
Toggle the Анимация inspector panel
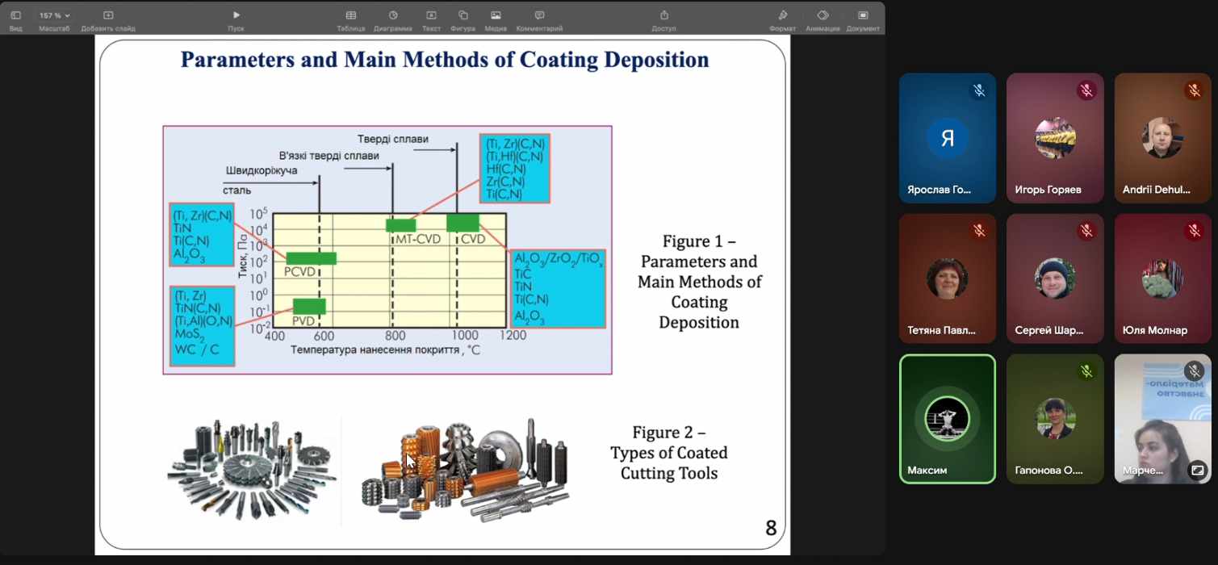click(822, 15)
